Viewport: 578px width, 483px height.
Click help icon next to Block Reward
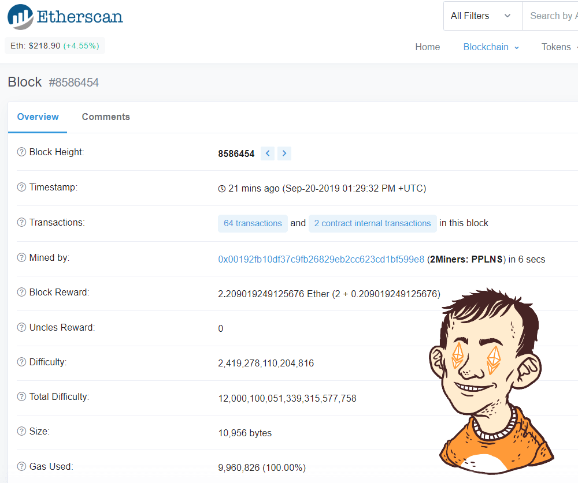tap(21, 293)
